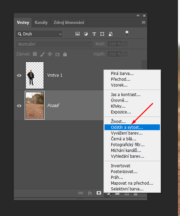Image resolution: width=180 pixels, height=216 pixels.
Task: Expand the Krytí opacity arrow
Action: point(126,44)
